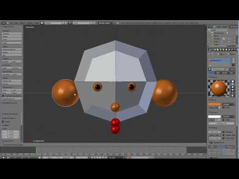Click the Duplicate Objects button
The width and height of the screenshot is (239, 179).
pos(12,49)
